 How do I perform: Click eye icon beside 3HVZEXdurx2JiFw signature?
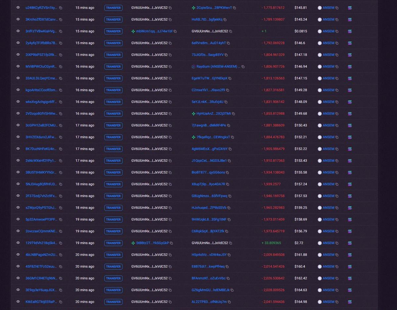click(x=18, y=137)
